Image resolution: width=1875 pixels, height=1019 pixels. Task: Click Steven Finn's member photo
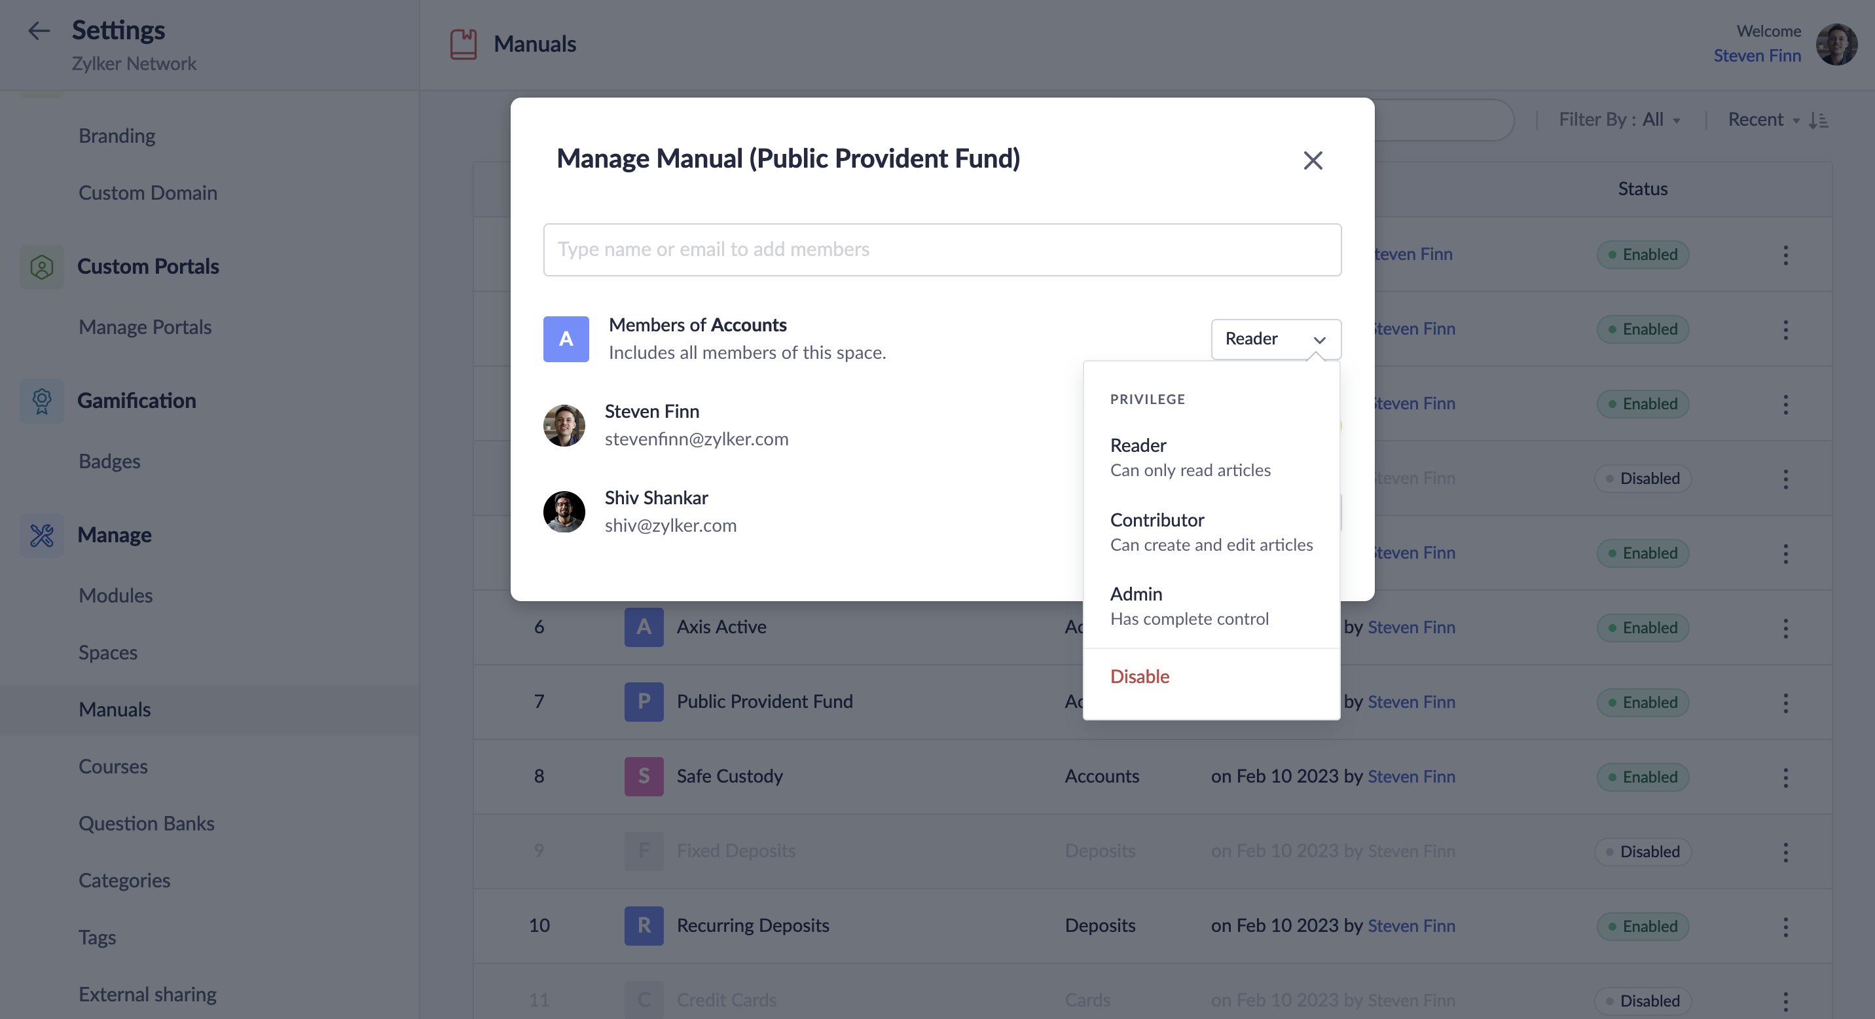coord(564,425)
